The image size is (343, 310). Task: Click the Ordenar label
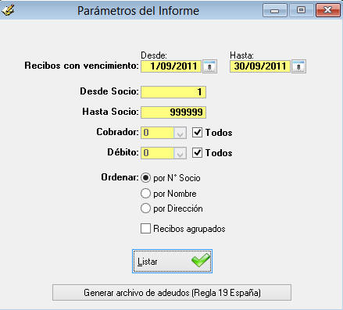point(120,177)
